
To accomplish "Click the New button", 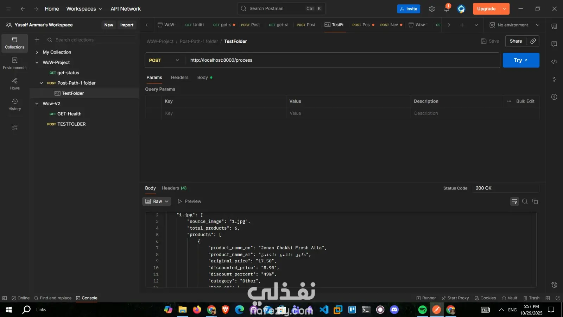I will coord(109,25).
